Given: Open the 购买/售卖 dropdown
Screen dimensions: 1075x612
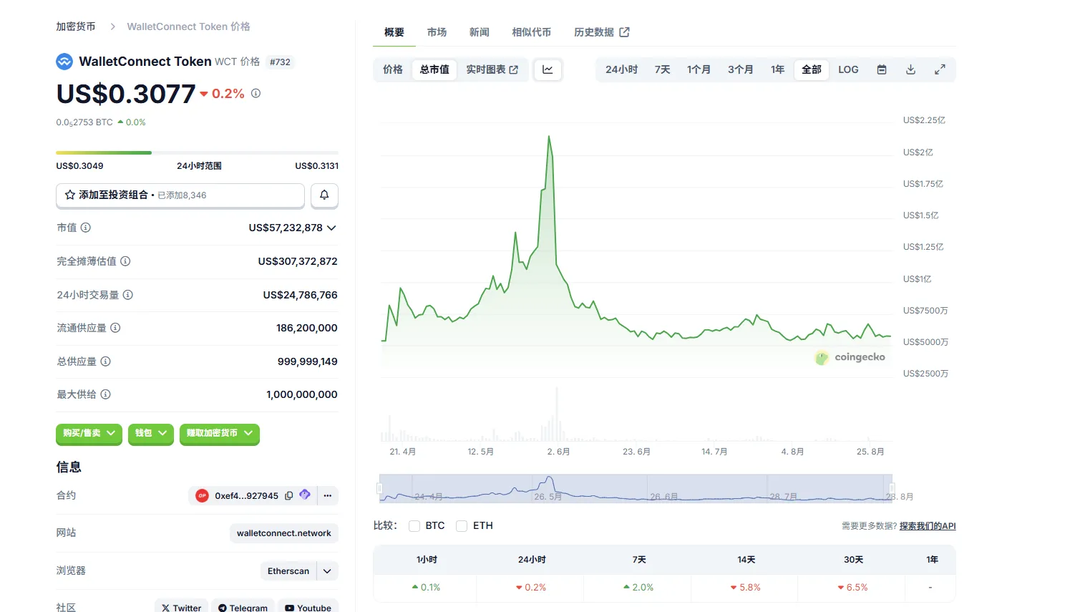Looking at the screenshot, I should pyautogui.click(x=89, y=433).
